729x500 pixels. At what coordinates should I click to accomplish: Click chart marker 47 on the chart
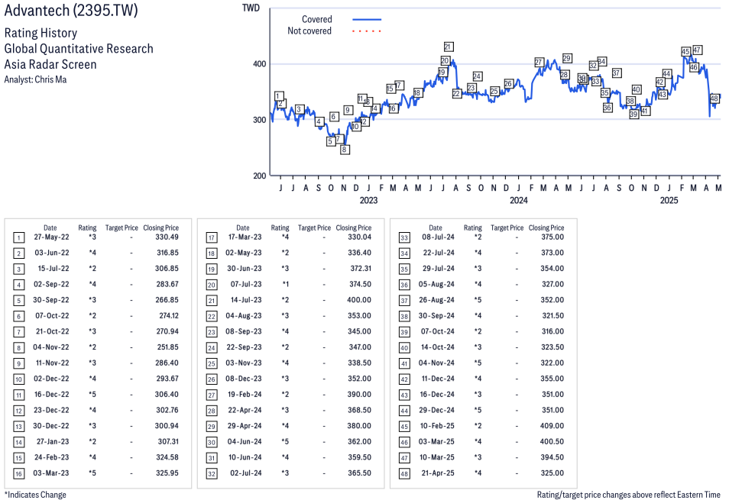pos(697,50)
